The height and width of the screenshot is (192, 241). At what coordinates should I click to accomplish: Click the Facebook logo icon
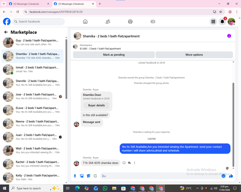(x=7, y=22)
